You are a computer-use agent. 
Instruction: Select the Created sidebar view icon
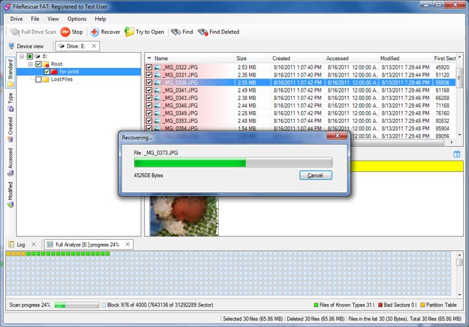point(11,139)
